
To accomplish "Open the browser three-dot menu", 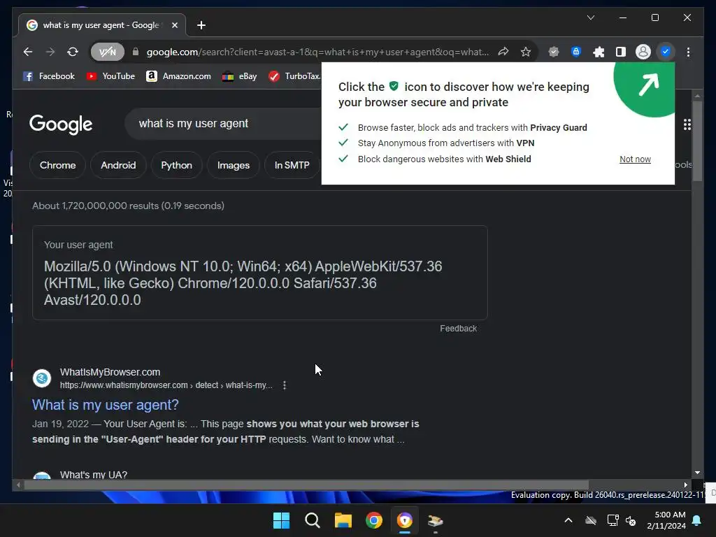I will point(688,52).
